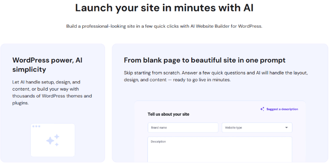330x163 pixels.
Task: Open the Website type dropdown
Action: [257, 128]
